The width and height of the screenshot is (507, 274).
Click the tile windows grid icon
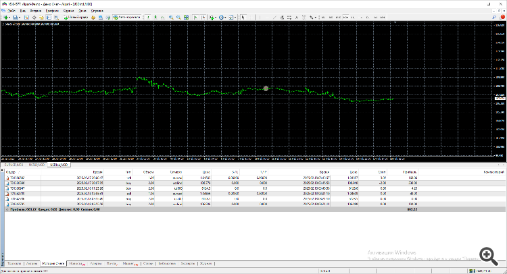tap(185, 17)
